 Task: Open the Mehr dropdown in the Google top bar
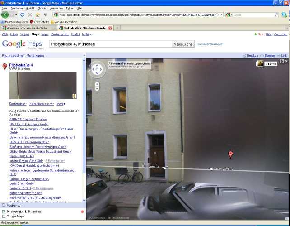87,34
